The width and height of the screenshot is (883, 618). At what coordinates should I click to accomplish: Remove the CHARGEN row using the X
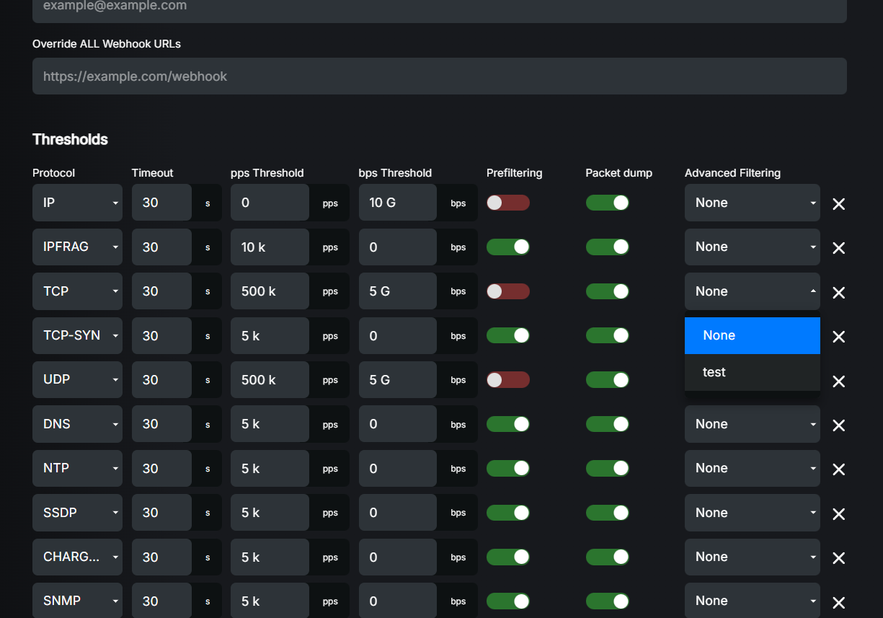coord(838,558)
